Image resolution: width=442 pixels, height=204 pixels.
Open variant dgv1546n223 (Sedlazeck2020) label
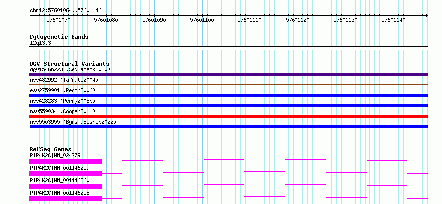click(70, 69)
